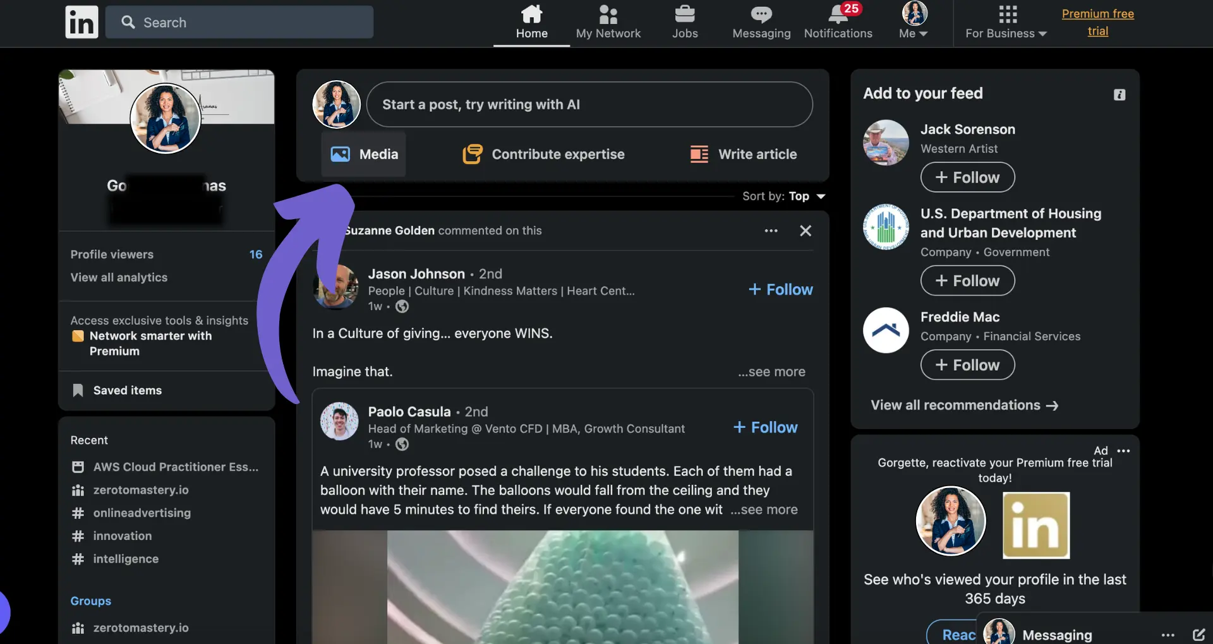Click View all analytics
Image resolution: width=1213 pixels, height=644 pixels.
[119, 277]
